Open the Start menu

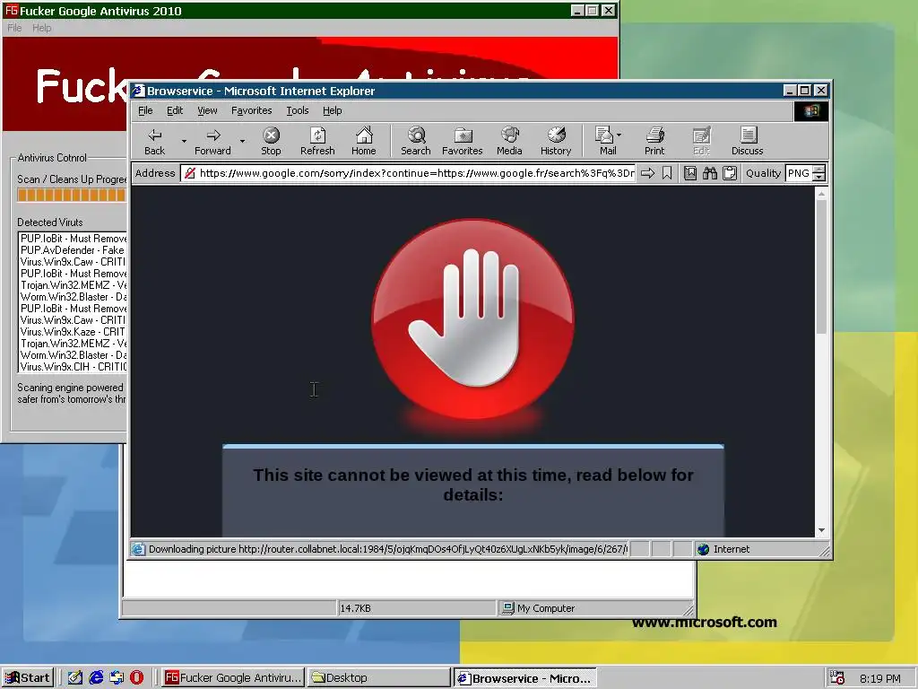28,678
